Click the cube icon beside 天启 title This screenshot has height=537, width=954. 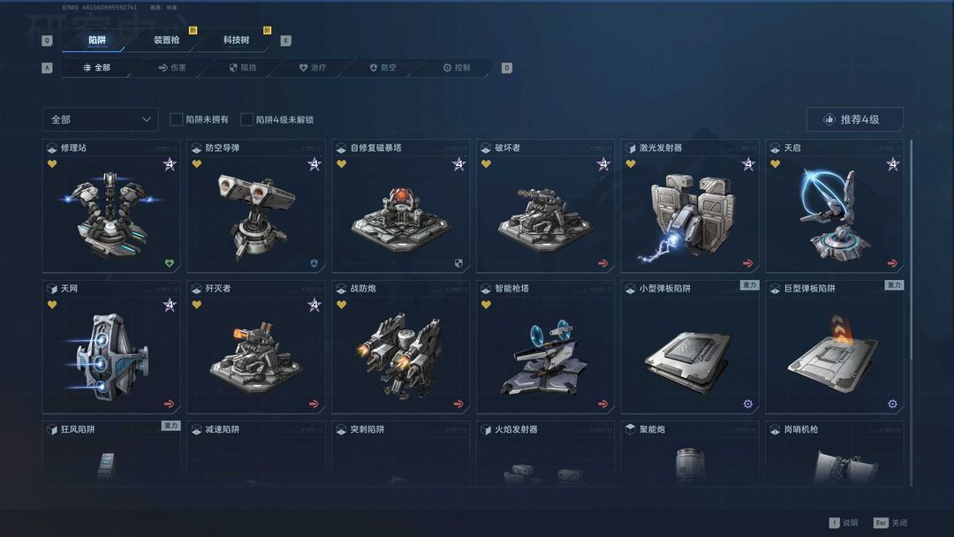coord(775,147)
